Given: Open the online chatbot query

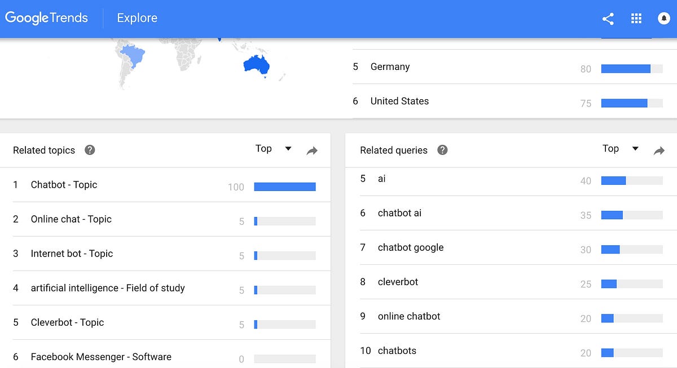Looking at the screenshot, I should [409, 316].
